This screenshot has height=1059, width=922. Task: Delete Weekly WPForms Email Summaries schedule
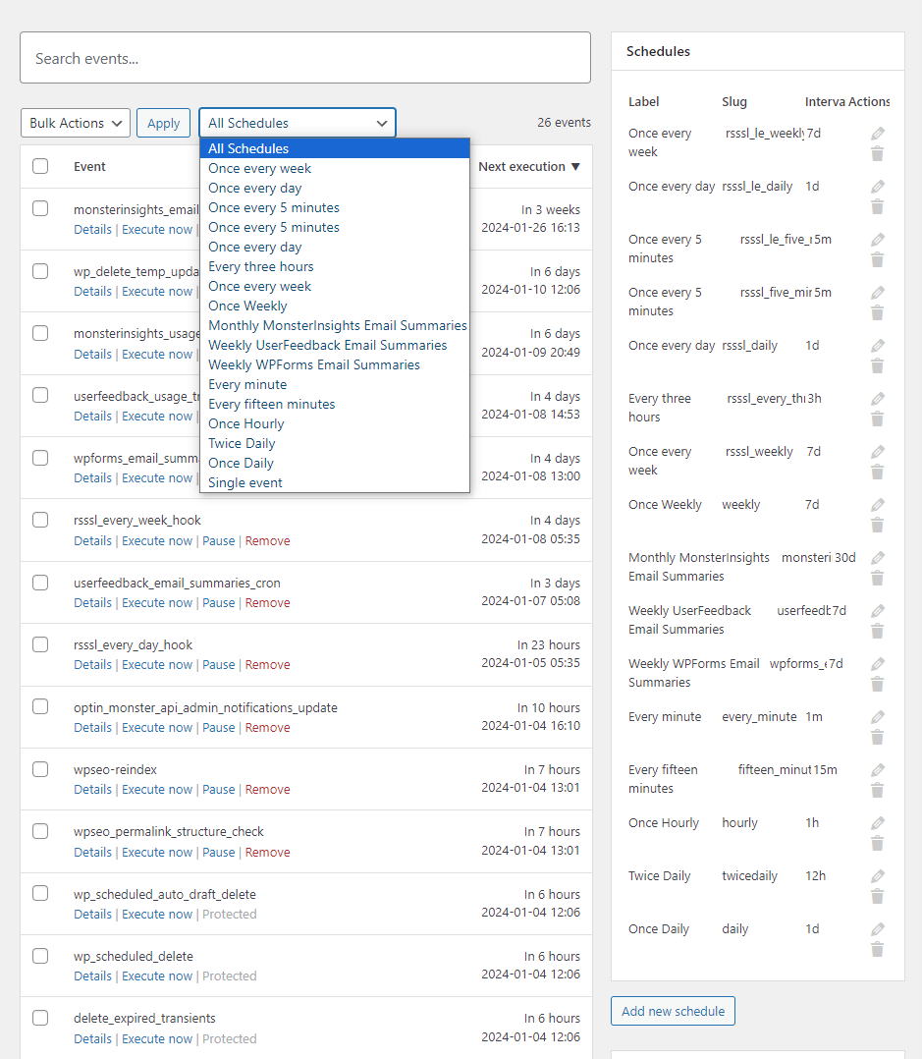tap(878, 684)
